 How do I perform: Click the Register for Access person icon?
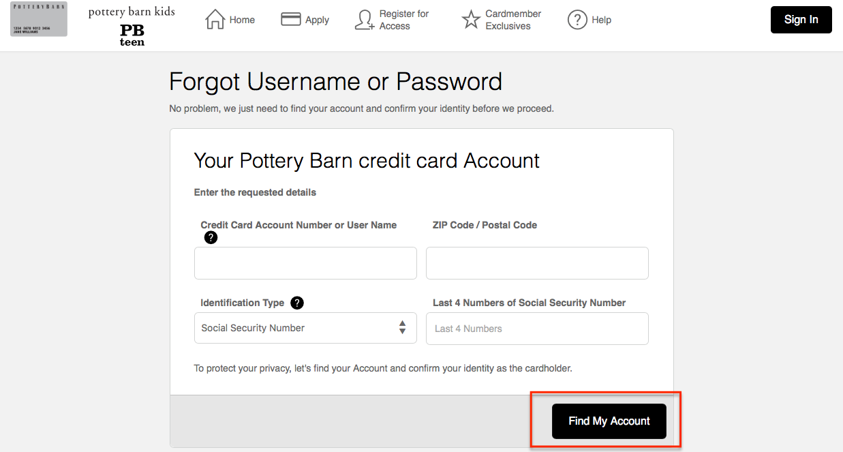click(x=365, y=20)
